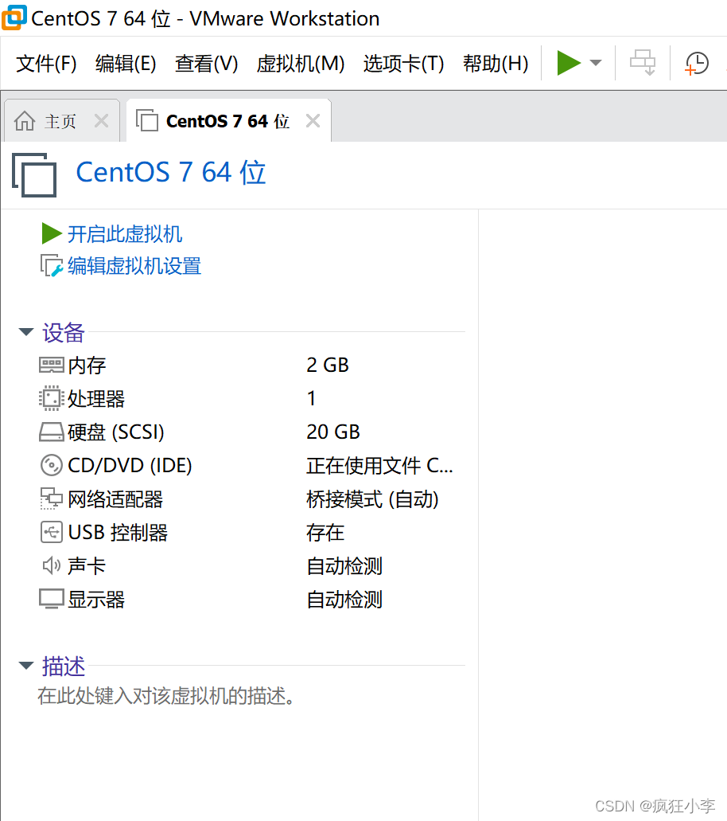Switch to the 主页 tab
This screenshot has width=727, height=821.
pyautogui.click(x=60, y=122)
